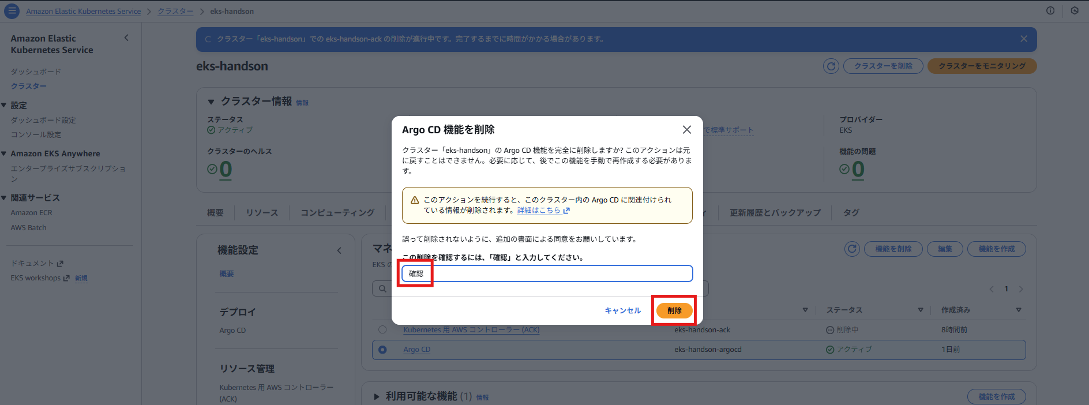Switch to the タグ tab
The height and width of the screenshot is (405, 1089).
click(851, 213)
